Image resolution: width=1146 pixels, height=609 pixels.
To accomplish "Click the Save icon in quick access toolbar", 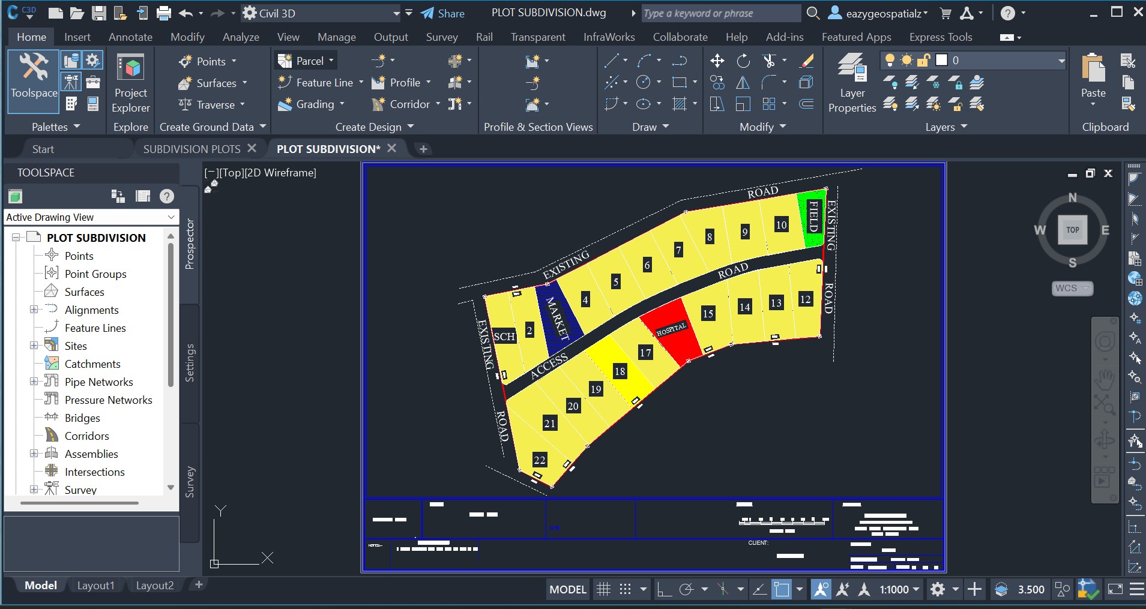I will tap(98, 13).
